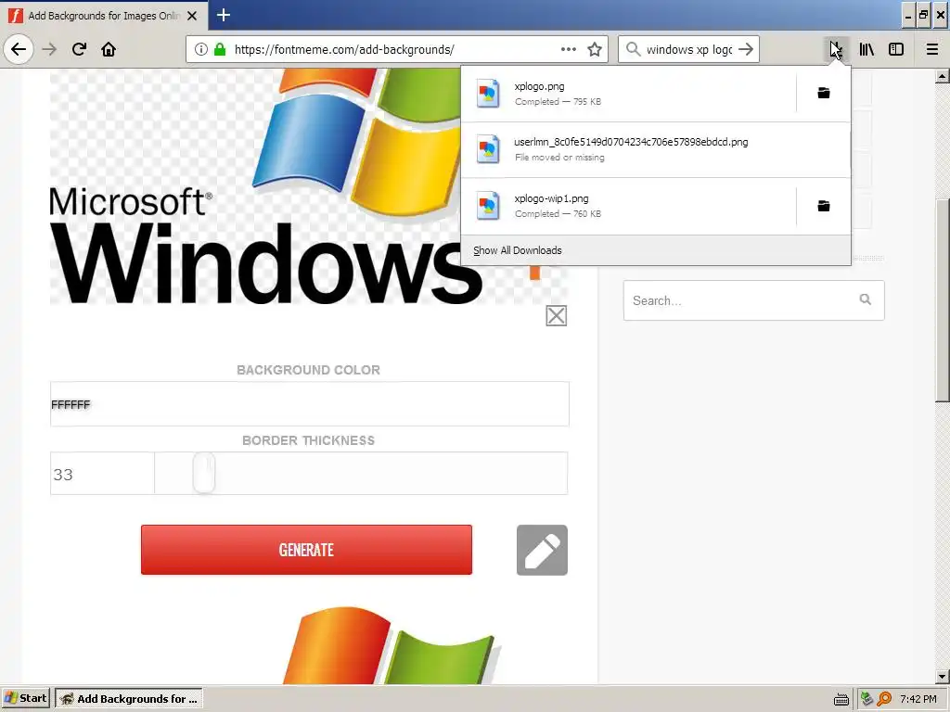The height and width of the screenshot is (712, 950).
Task: Open the on-screen keyboard tray icon
Action: [x=841, y=699]
